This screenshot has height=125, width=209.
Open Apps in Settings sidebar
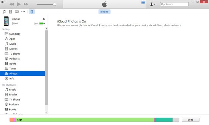click(x=23, y=39)
